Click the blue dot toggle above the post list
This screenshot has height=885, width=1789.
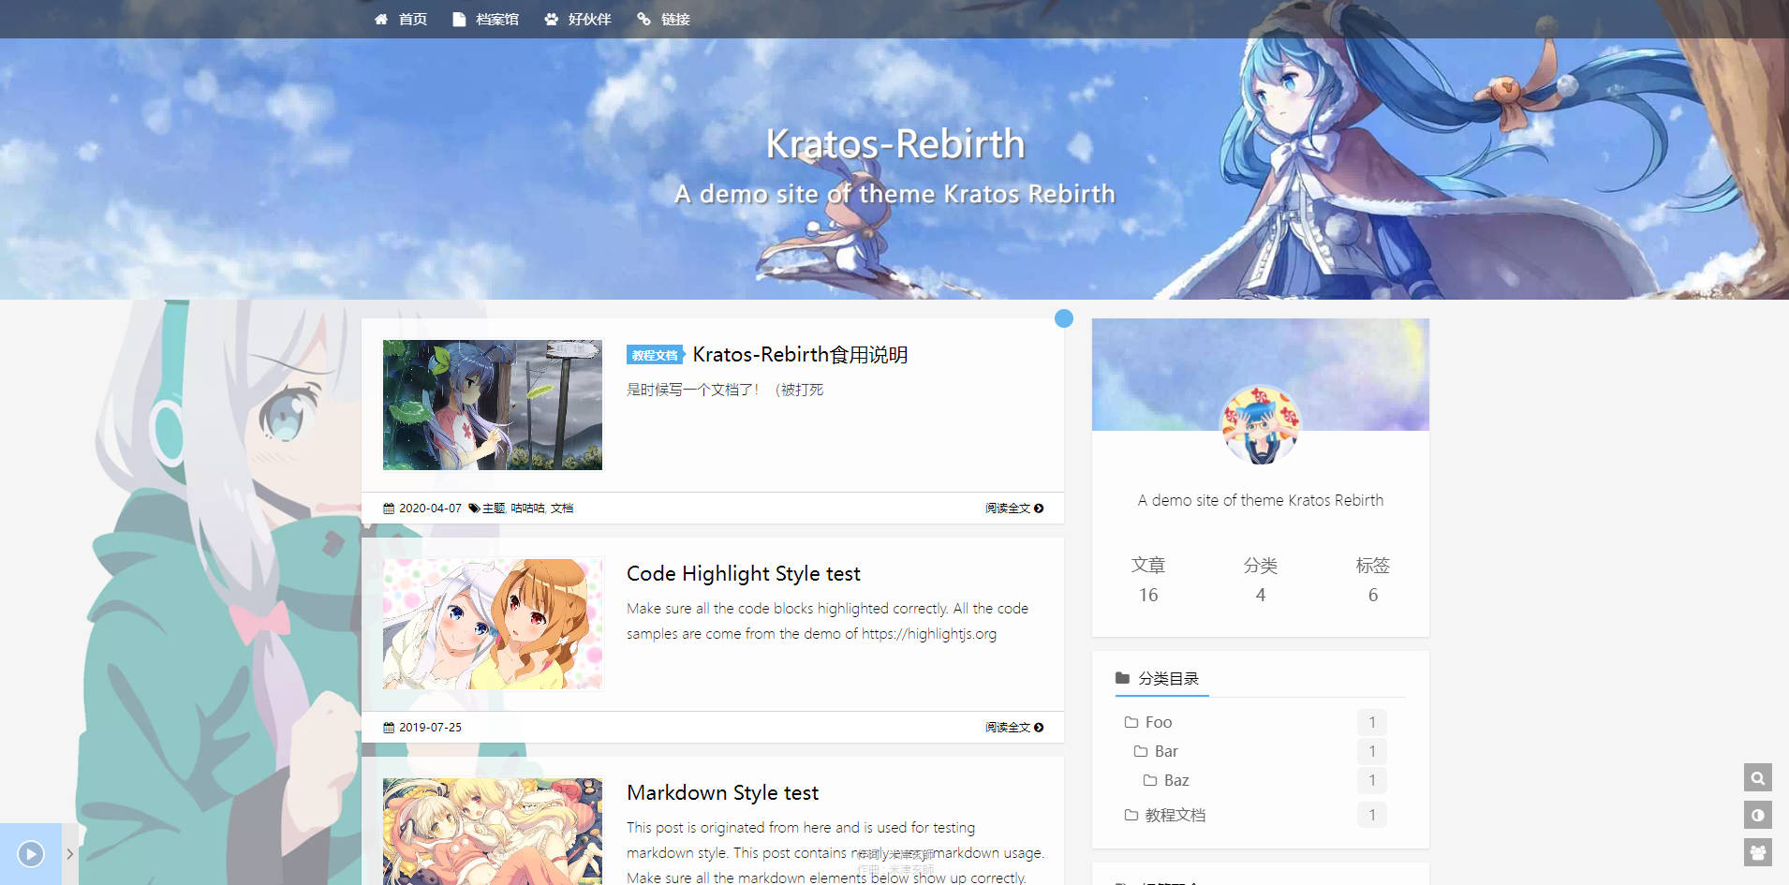(x=1065, y=318)
